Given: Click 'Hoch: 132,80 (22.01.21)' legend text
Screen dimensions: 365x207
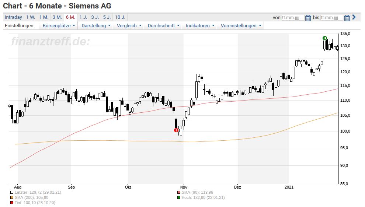Looking at the screenshot, I should click(x=203, y=197).
